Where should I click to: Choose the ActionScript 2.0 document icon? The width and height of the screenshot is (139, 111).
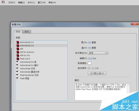(x=18, y=46)
